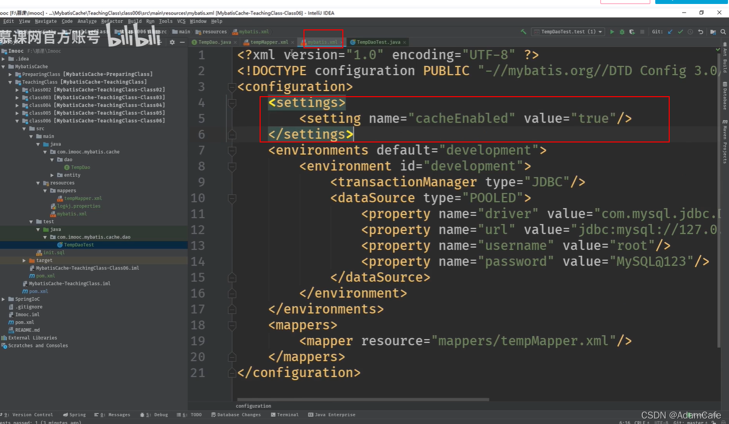The height and width of the screenshot is (424, 729).
Task: Expand the entity package node
Action: [x=52, y=175]
